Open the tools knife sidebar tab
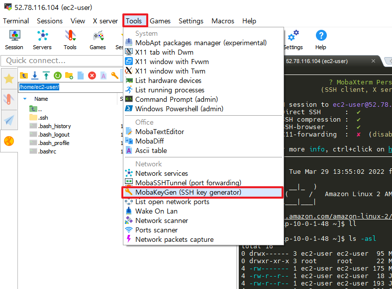The width and height of the screenshot is (392, 289). point(9,99)
